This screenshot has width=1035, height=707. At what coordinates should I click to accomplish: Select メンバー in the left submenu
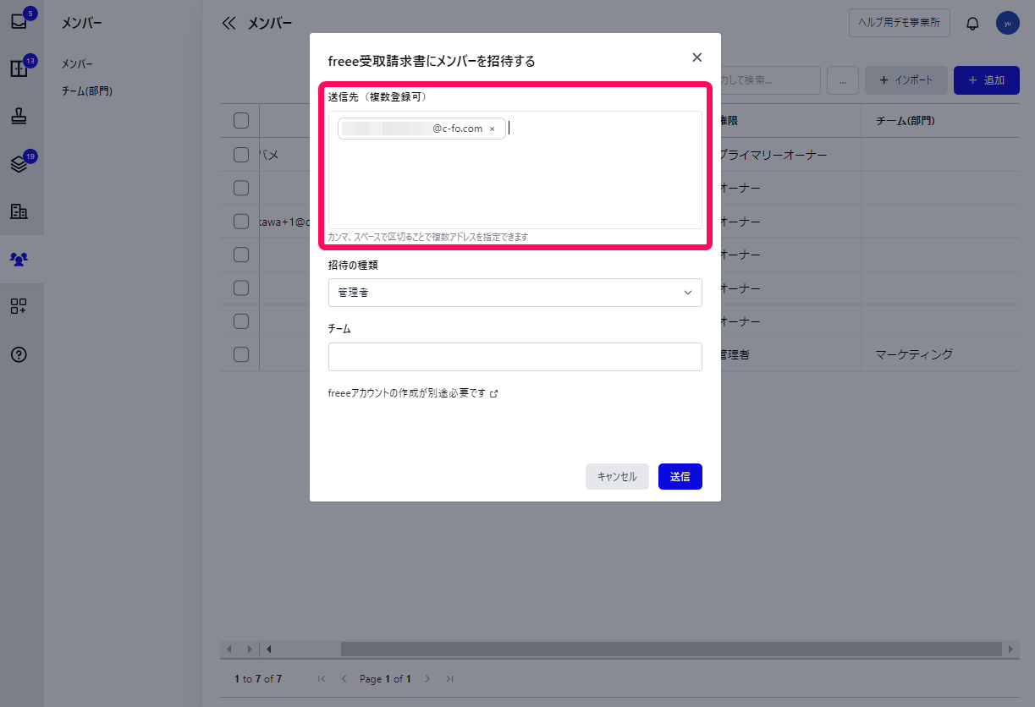click(x=78, y=63)
